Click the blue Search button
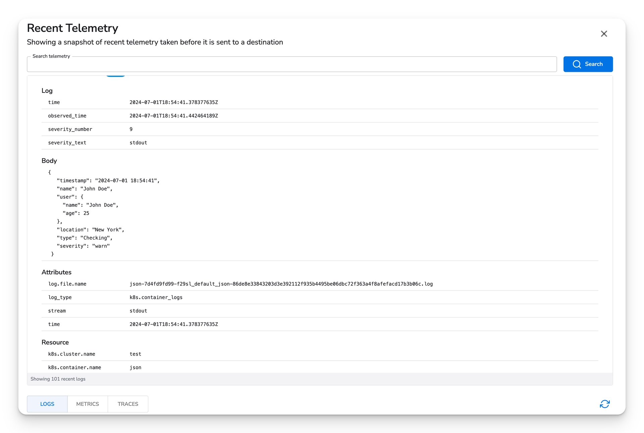Screen dimensions: 644x433 588,64
